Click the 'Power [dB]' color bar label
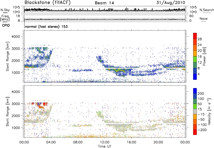This screenshot has width=214, height=148. pos(204,56)
